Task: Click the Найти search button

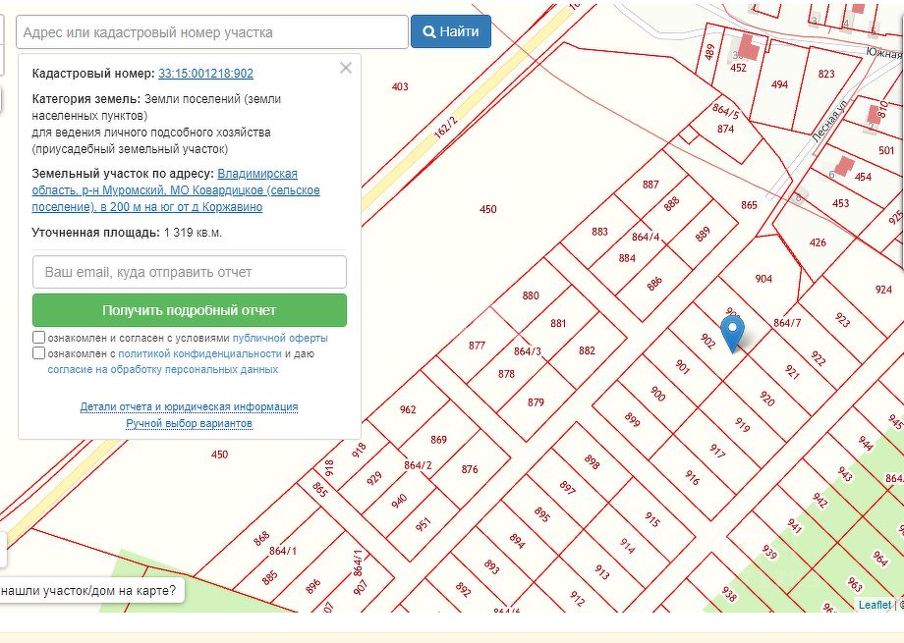Action: tap(450, 31)
